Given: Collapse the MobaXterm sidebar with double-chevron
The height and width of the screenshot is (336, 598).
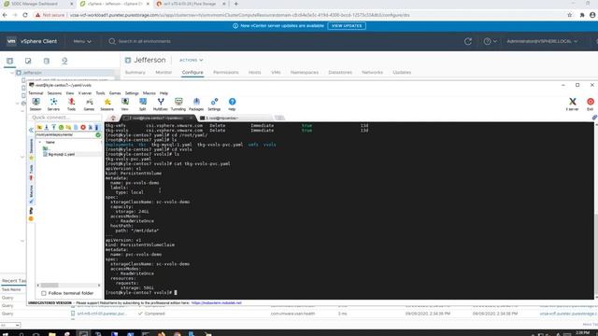Looking at the screenshot, I should point(31,130).
